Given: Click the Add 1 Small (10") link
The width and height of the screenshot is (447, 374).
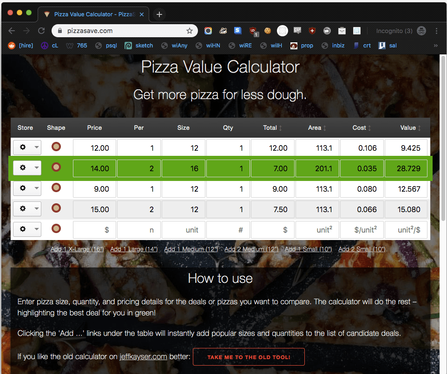Looking at the screenshot, I should [309, 249].
